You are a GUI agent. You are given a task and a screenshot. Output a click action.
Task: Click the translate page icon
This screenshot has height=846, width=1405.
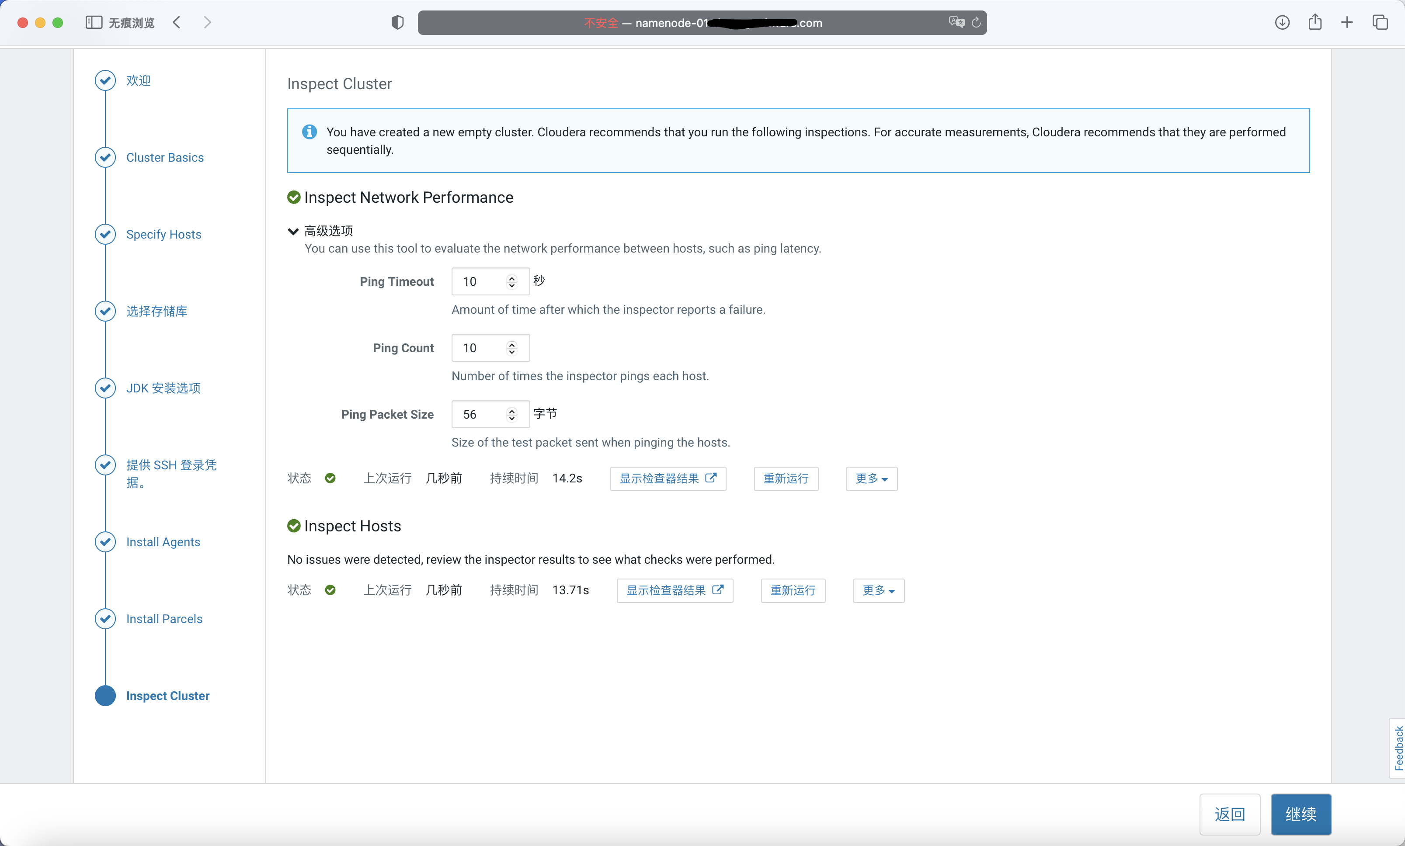(956, 22)
